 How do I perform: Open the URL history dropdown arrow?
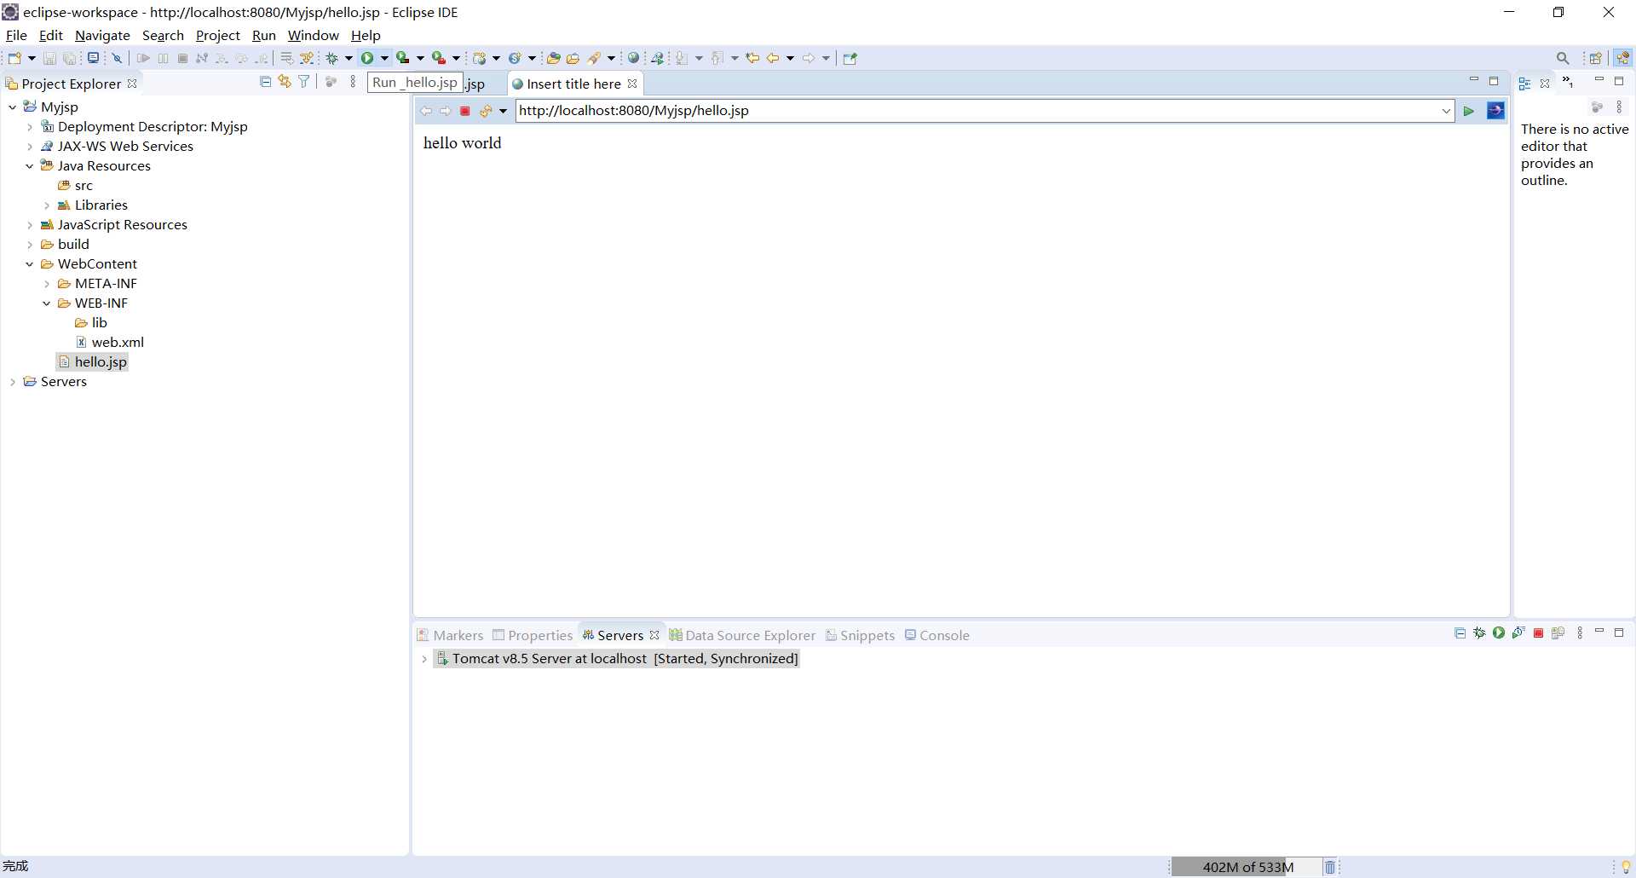1446,111
